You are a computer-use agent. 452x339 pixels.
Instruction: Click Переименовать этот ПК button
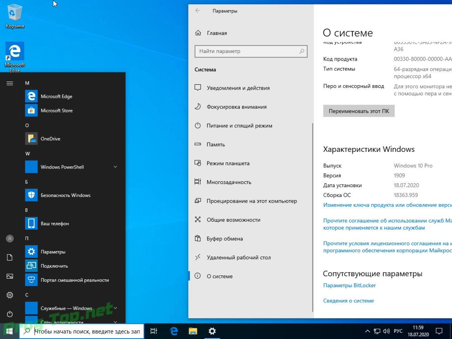pos(359,111)
